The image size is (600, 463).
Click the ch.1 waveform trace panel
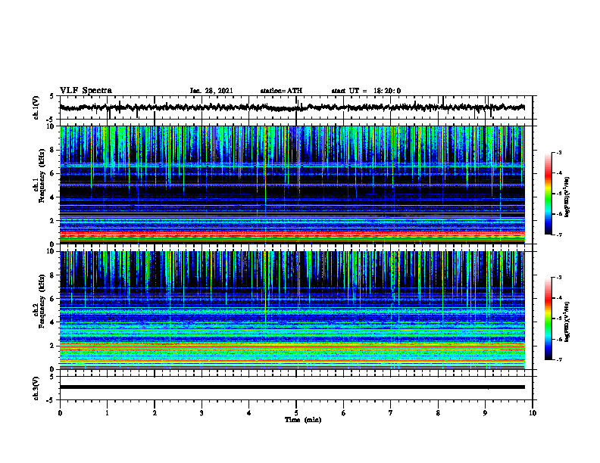coord(296,107)
